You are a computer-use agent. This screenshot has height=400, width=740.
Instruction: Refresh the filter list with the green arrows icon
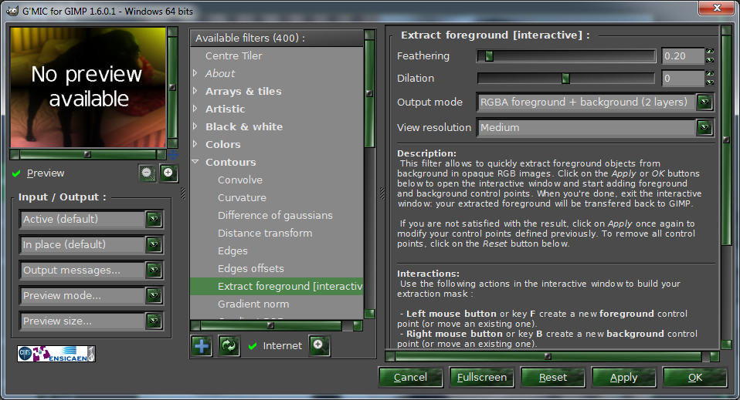[x=229, y=346]
